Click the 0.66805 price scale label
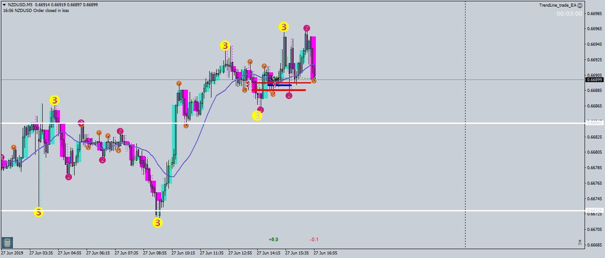This screenshot has height=258, width=605. tap(594, 152)
